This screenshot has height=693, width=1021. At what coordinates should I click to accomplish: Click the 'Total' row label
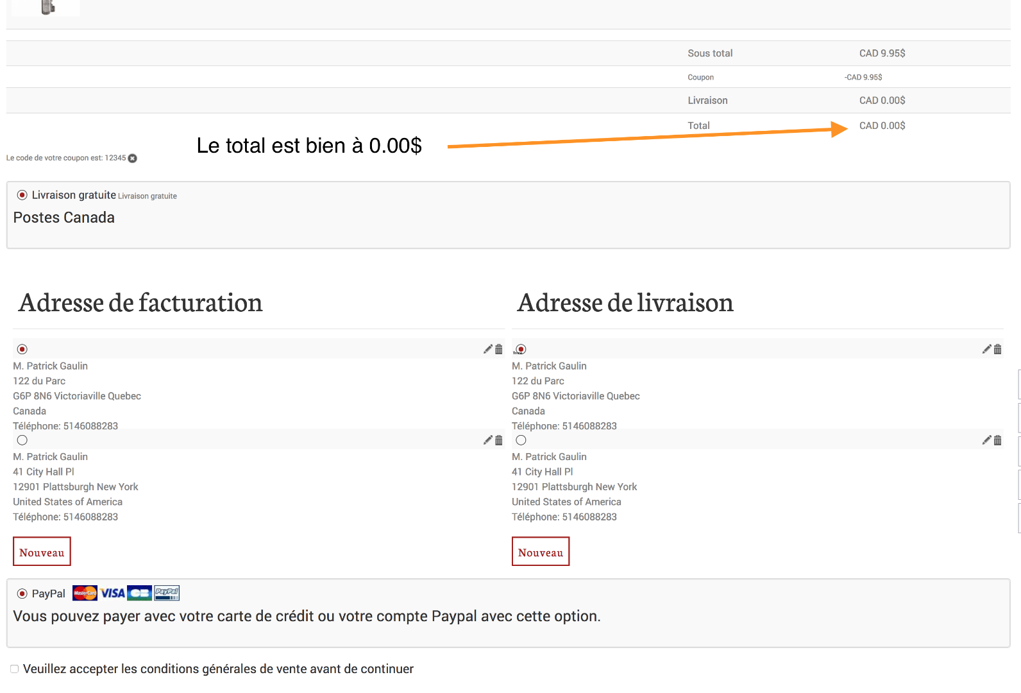pyautogui.click(x=698, y=126)
